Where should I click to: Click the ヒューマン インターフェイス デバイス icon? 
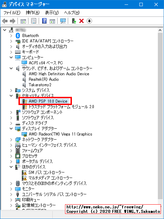coord(18,145)
